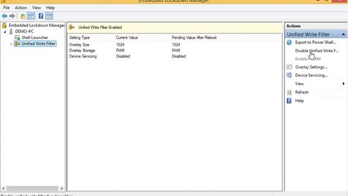Choose Disable Unified Write Filter action
This screenshot has height=196, width=348.
pos(317,51)
